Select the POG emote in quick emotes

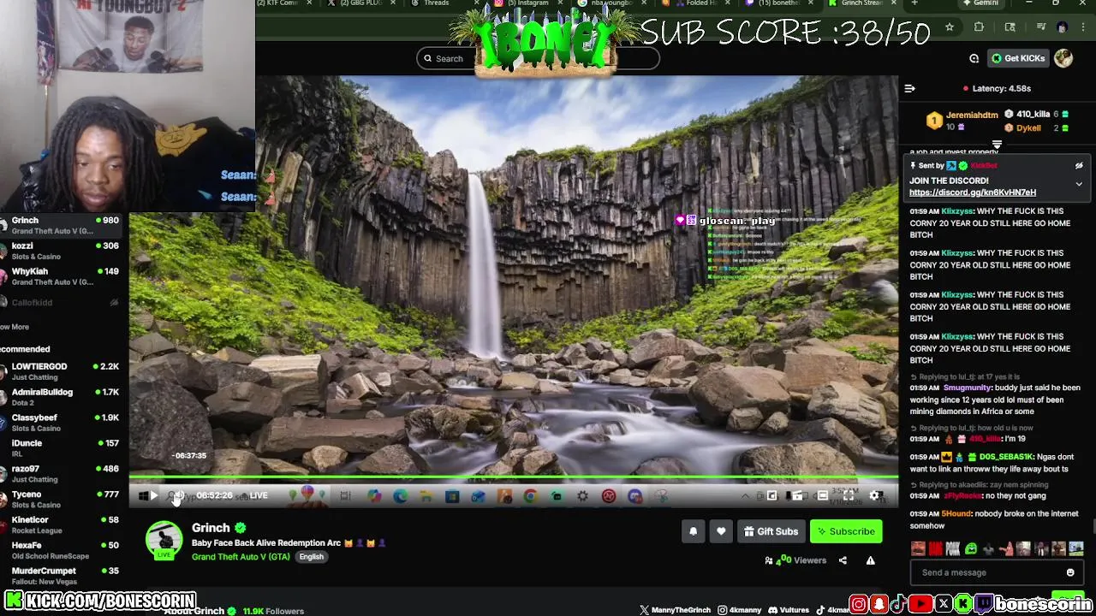click(x=953, y=548)
